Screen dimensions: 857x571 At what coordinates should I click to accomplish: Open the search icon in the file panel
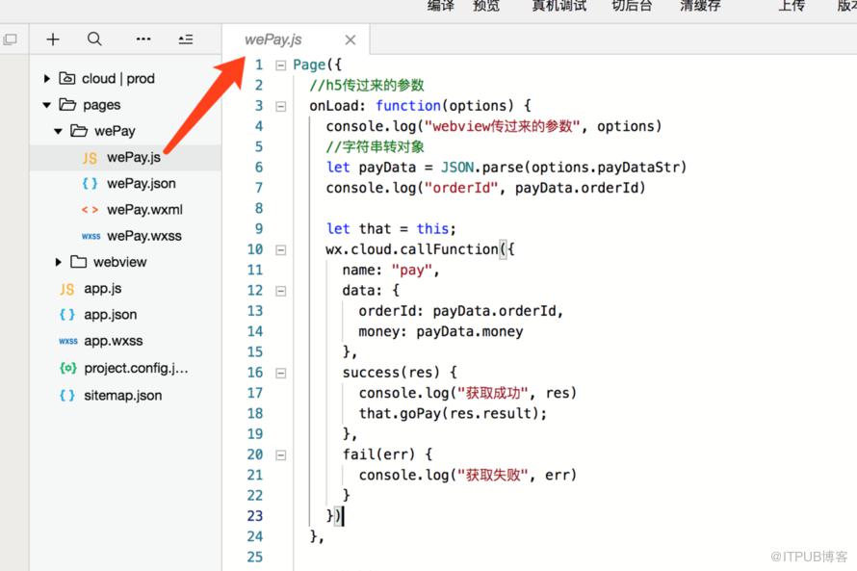click(x=94, y=39)
